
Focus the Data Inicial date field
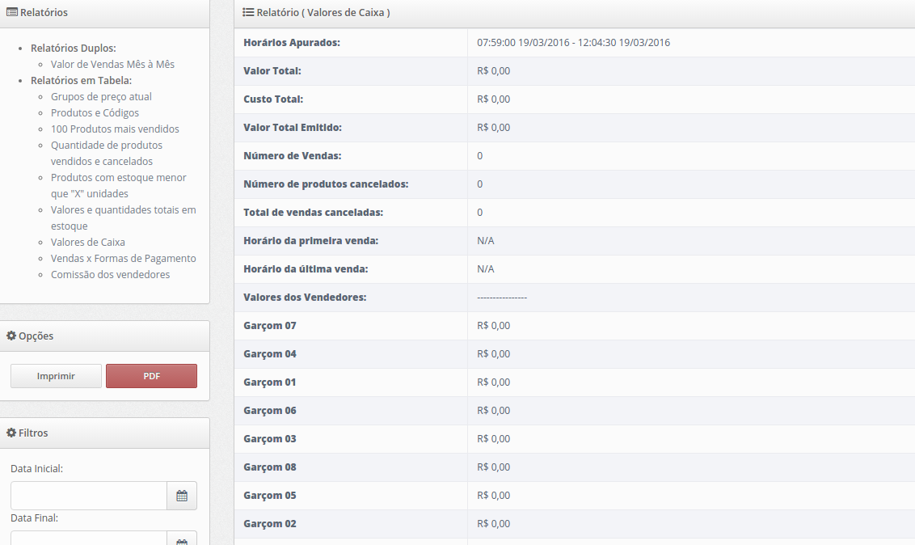click(88, 496)
